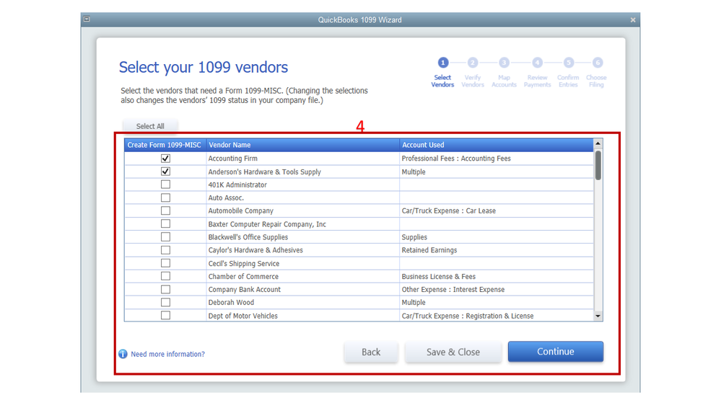Click the Retained Earnings account cell
Image resolution: width=721 pixels, height=405 pixels.
click(x=496, y=250)
